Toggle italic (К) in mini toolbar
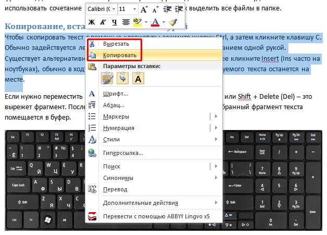This screenshot has width=327, height=235. (x=103, y=22)
